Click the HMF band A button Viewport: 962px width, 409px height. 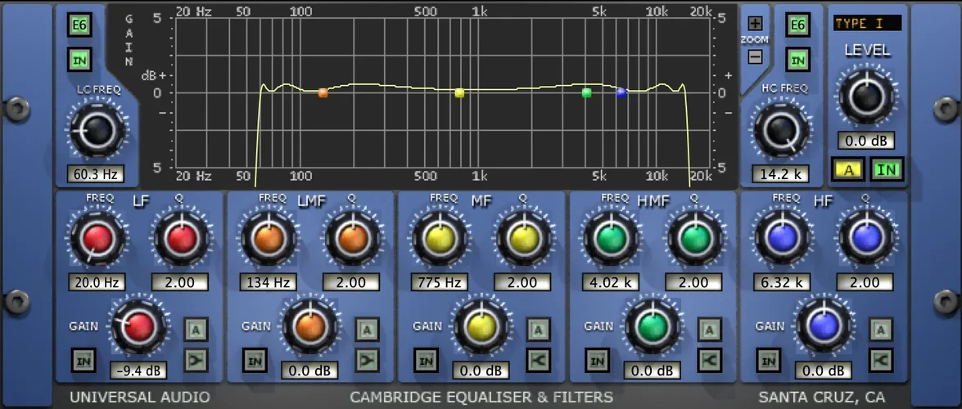tap(709, 330)
